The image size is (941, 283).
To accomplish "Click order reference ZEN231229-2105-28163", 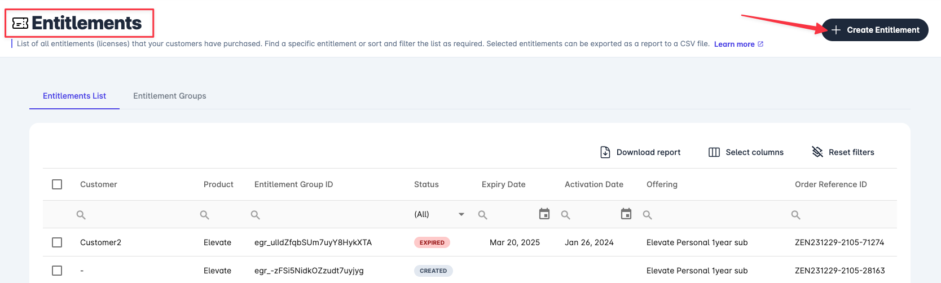I will [840, 271].
